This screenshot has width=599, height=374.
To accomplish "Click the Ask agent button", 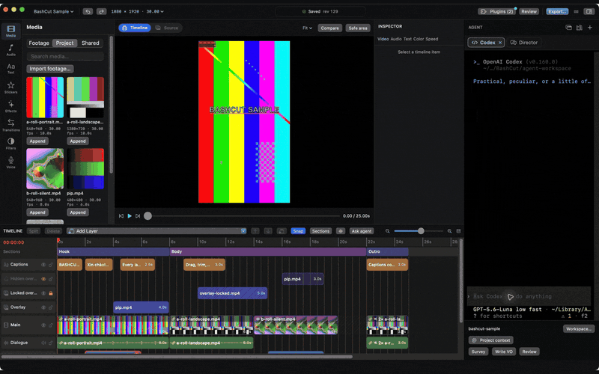I will [x=361, y=231].
